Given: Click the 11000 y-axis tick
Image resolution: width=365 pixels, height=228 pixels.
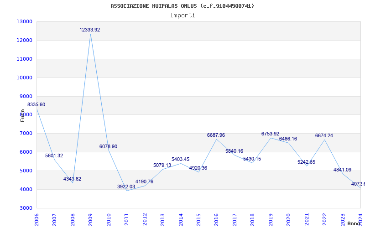Looking at the screenshot, I should point(25,59).
